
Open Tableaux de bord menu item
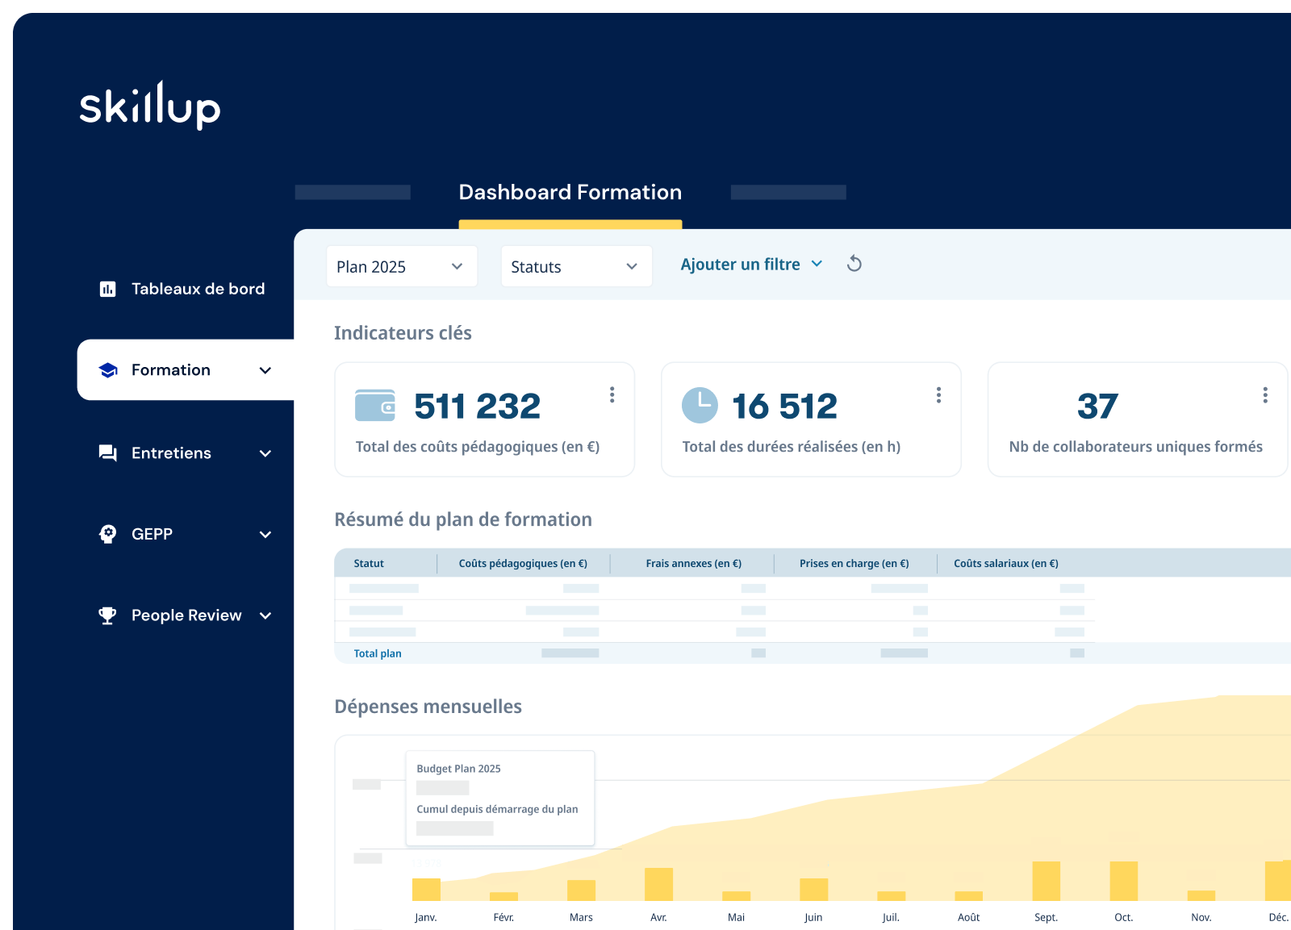[198, 289]
